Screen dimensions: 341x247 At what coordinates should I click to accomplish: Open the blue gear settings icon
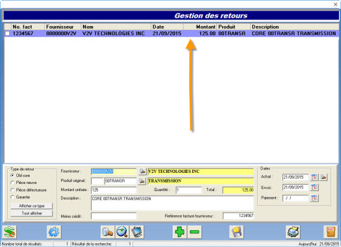point(54,232)
